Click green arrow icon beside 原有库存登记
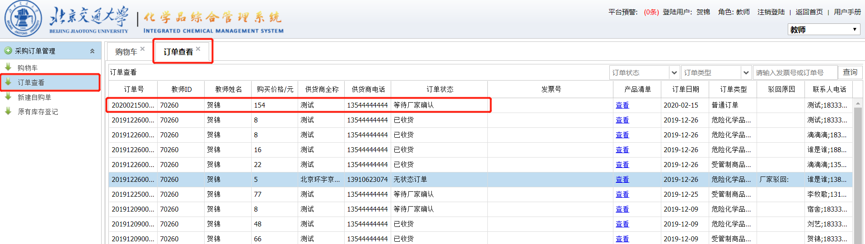This screenshot has width=865, height=244. [8, 111]
